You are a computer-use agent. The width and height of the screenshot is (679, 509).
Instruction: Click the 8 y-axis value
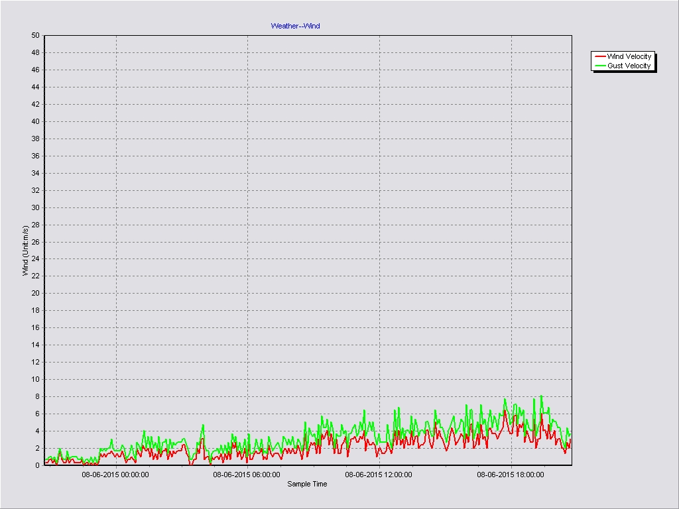point(37,396)
